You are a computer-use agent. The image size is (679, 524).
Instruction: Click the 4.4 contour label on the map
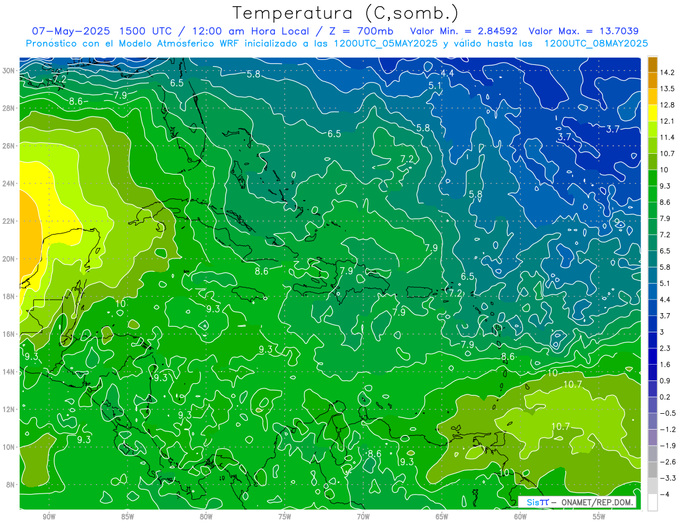(448, 73)
